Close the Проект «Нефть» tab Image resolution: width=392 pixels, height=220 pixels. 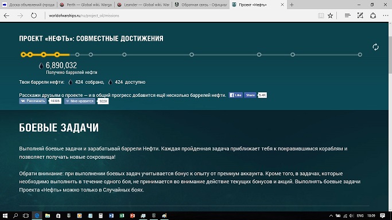[x=282, y=5]
